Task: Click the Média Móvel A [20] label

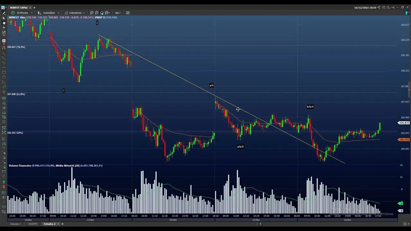Action: point(67,166)
